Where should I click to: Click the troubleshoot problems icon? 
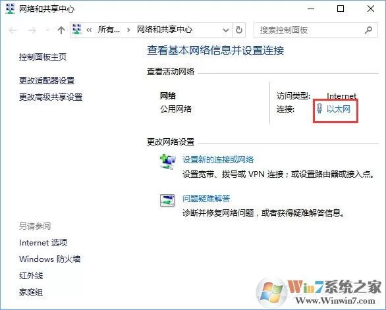click(x=167, y=200)
